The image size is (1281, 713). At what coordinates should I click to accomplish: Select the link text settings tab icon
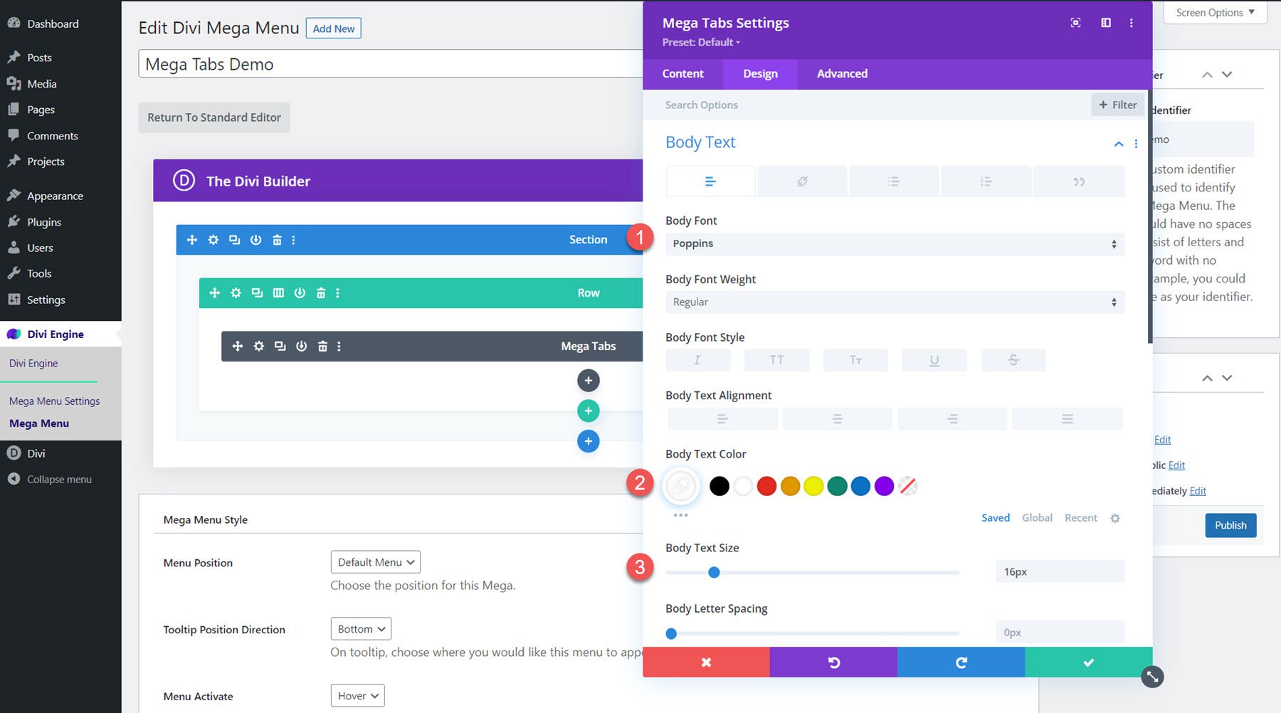point(802,181)
